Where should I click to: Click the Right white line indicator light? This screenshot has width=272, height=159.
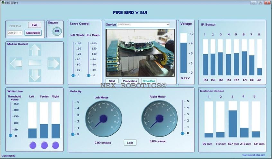(x=56, y=145)
